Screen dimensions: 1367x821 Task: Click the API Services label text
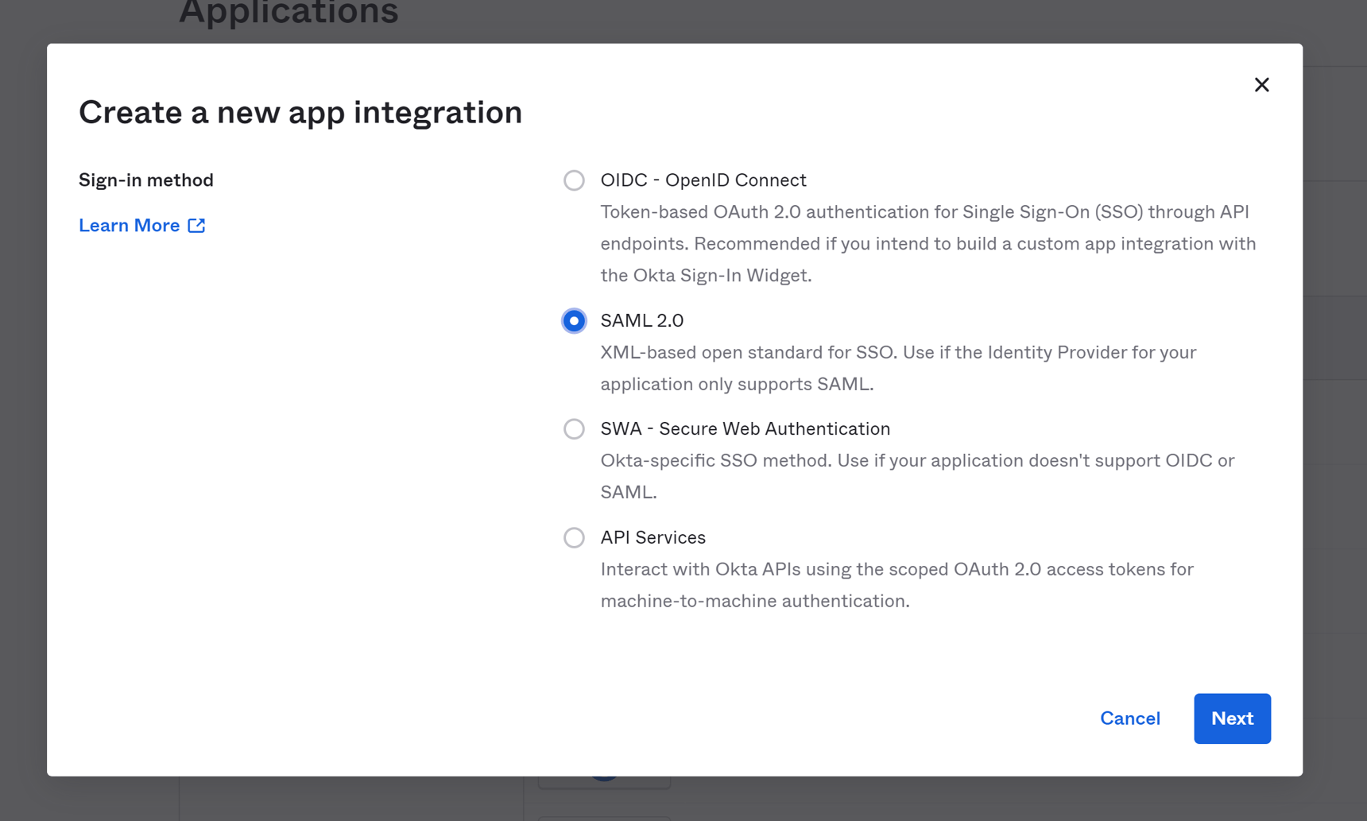[653, 537]
